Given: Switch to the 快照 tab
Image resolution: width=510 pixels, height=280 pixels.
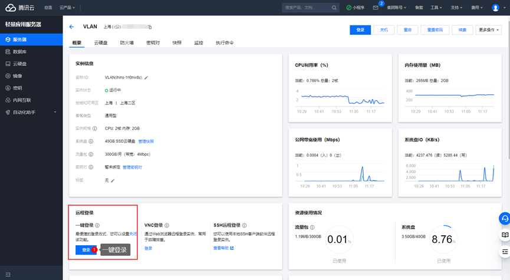Looking at the screenshot, I should [177, 42].
